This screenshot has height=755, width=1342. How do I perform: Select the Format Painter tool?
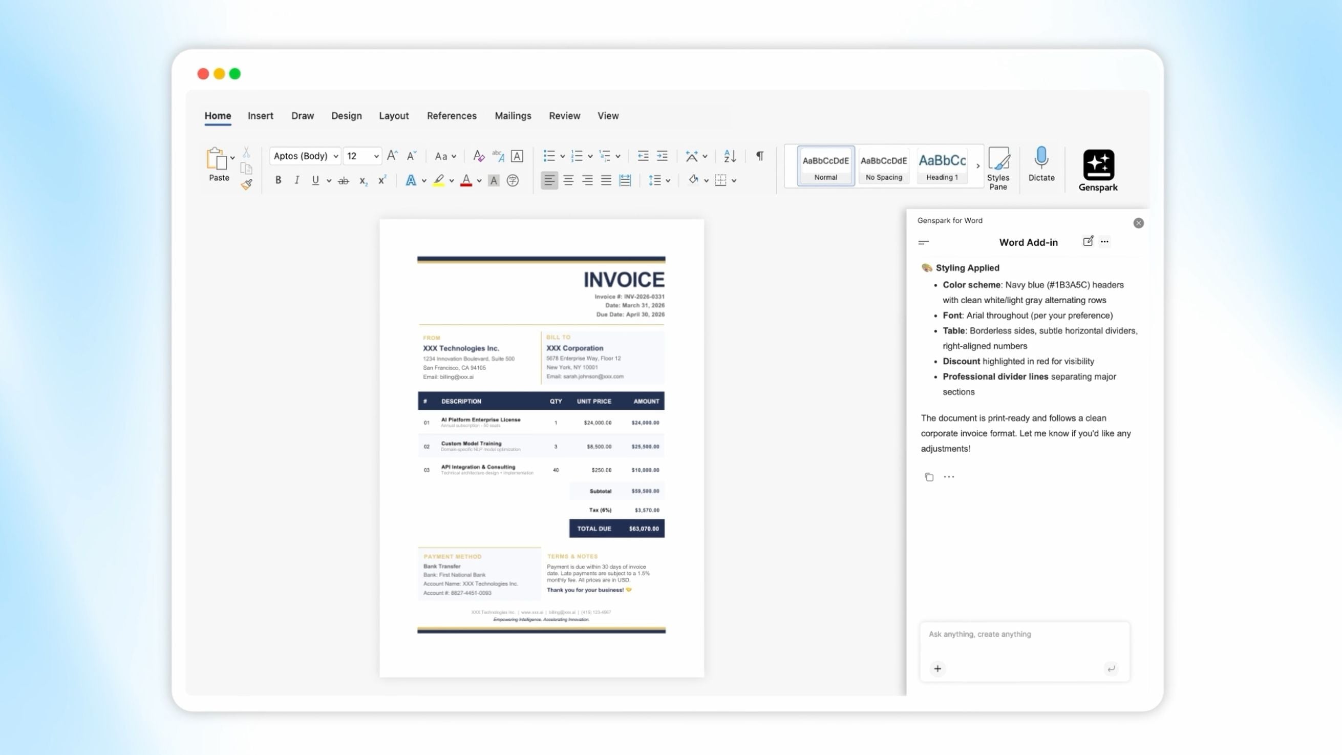point(246,184)
